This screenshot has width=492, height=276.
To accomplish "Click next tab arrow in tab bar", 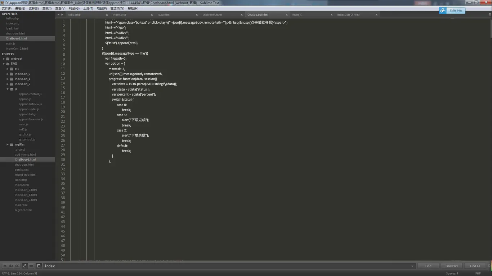I will coord(62,15).
